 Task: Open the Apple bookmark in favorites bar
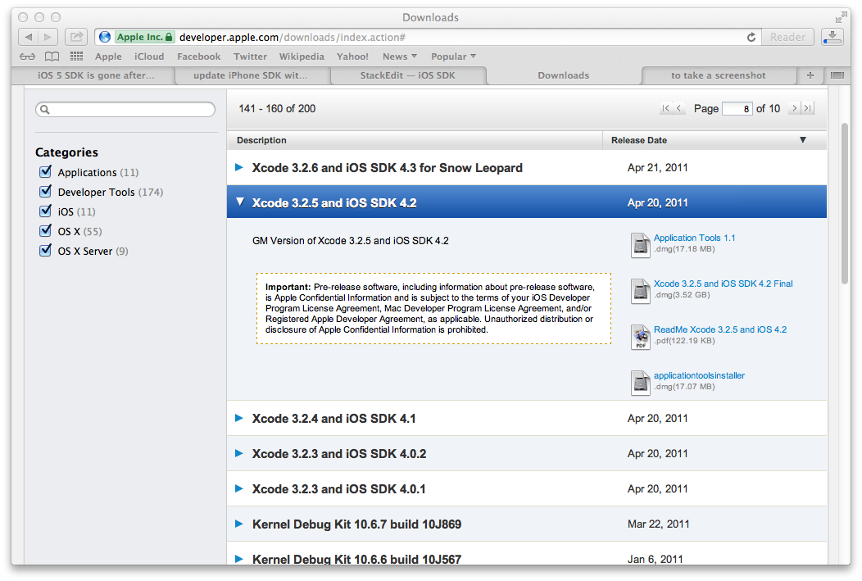(x=108, y=56)
